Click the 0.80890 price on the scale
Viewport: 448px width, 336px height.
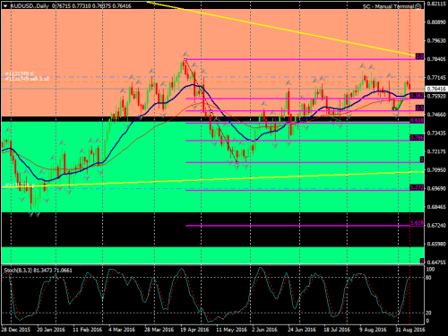436,22
